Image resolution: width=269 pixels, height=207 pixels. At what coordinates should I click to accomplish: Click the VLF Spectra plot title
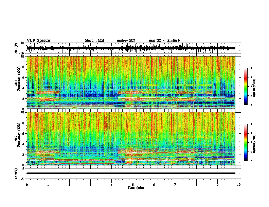[x=38, y=40]
